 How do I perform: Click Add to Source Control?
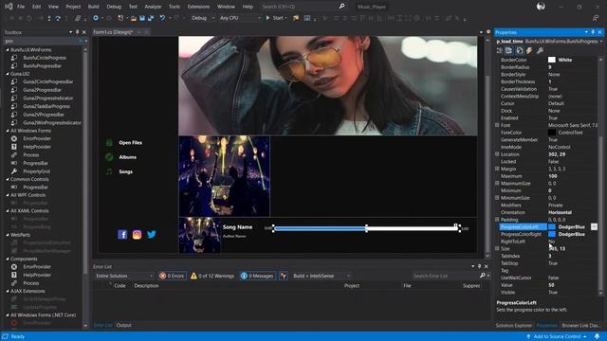coord(557,337)
